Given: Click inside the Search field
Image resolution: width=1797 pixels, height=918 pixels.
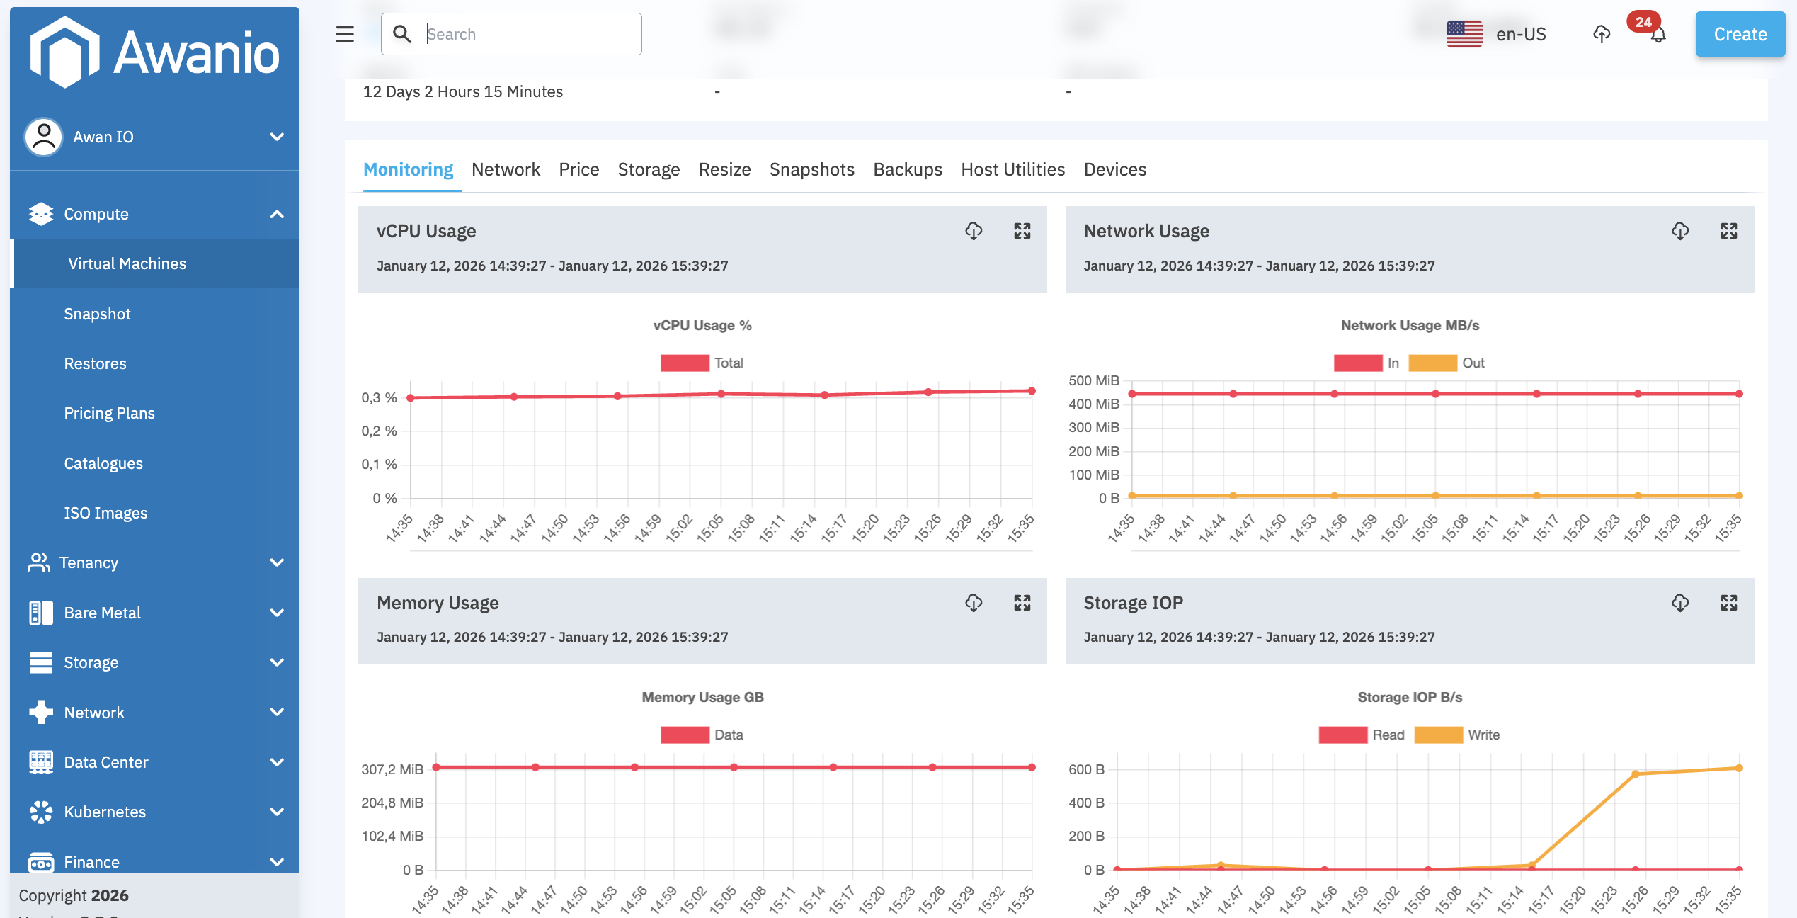Looking at the screenshot, I should pos(524,33).
